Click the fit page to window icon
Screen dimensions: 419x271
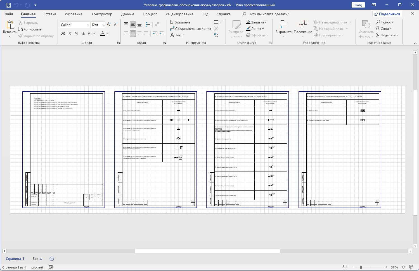pyautogui.click(x=403, y=267)
